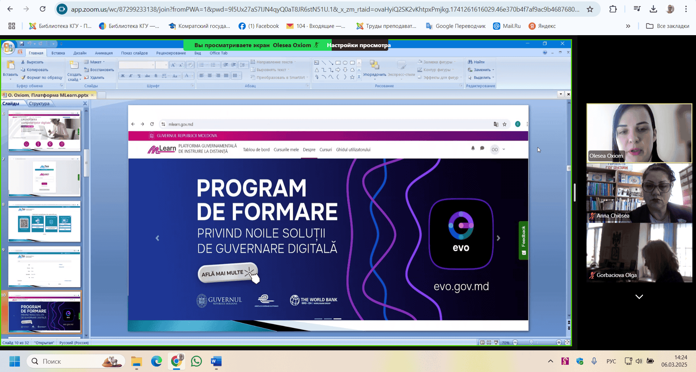Click the fit slide to window icon
Screen dimensions: 696x372
(567, 342)
